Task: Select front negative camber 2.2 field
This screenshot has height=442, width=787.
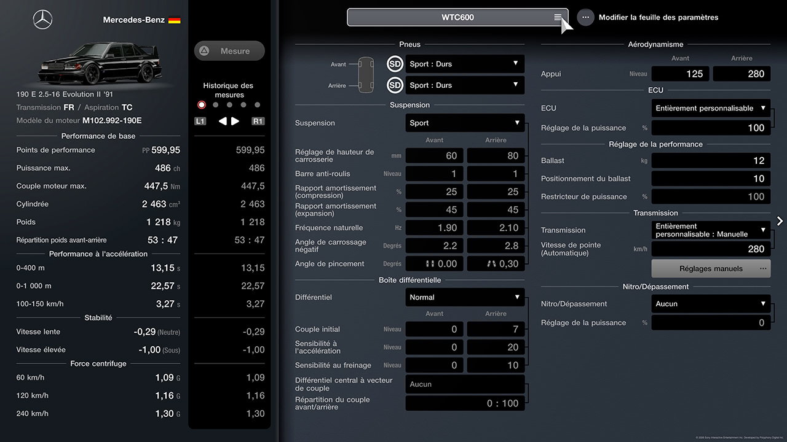Action: 435,246
